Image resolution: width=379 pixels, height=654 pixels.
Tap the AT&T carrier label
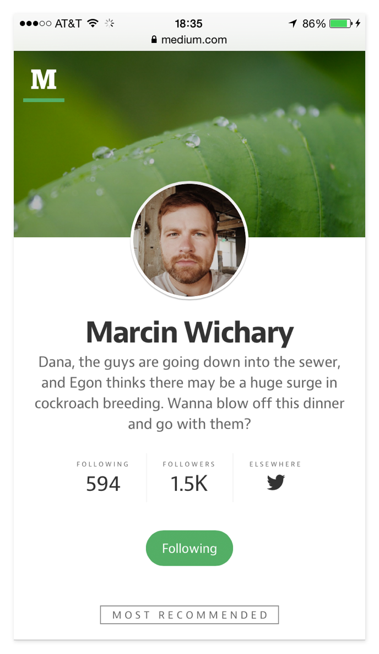68,23
